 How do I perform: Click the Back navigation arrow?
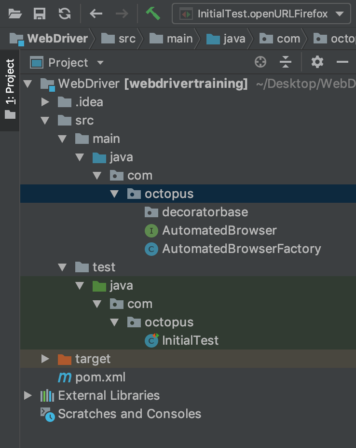point(96,14)
